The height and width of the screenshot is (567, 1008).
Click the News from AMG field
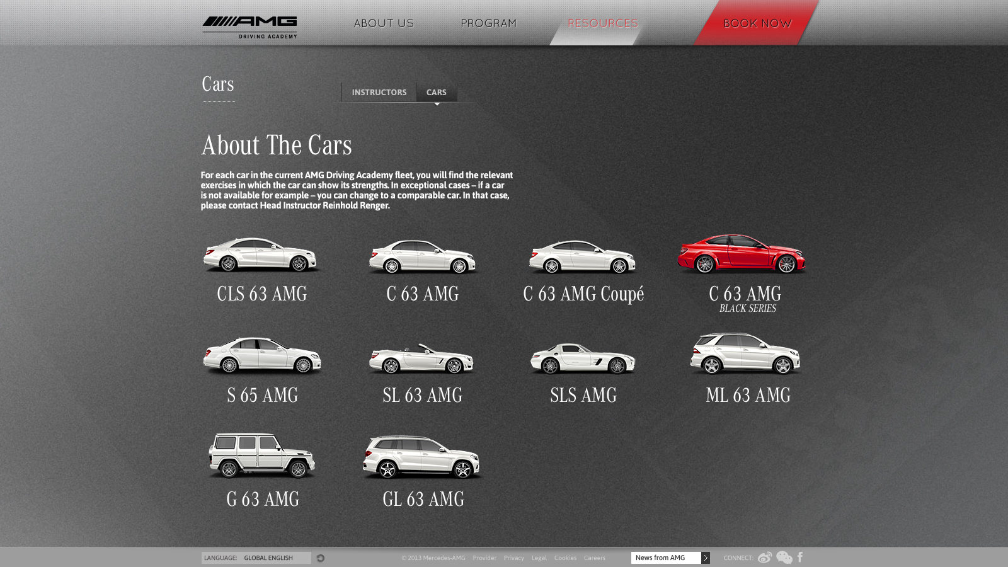click(666, 558)
